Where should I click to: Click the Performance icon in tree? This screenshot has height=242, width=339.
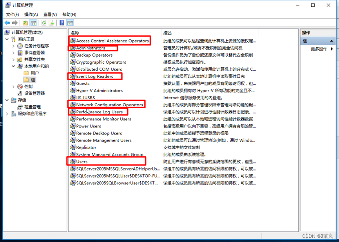click(20, 86)
